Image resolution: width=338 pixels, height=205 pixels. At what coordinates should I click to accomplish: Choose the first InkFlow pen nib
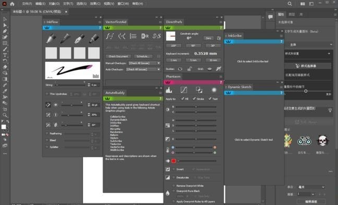pyautogui.click(x=51, y=38)
